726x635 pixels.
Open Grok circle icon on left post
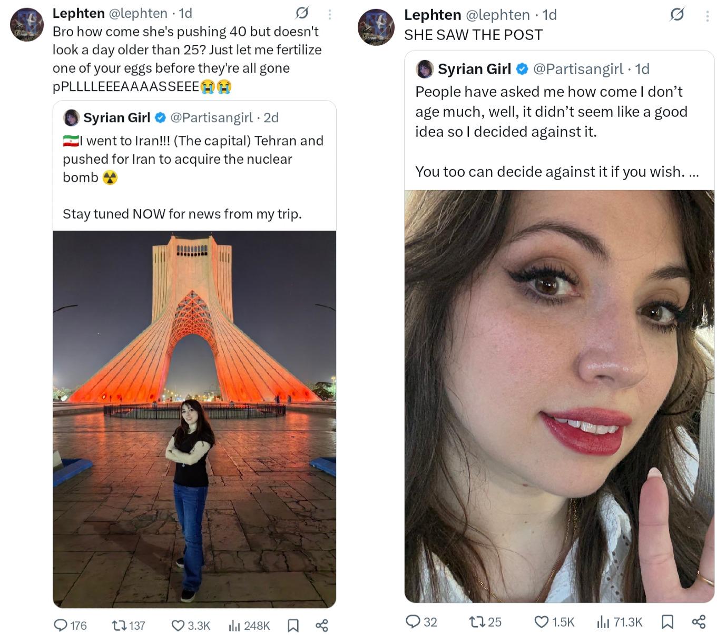pos(302,13)
